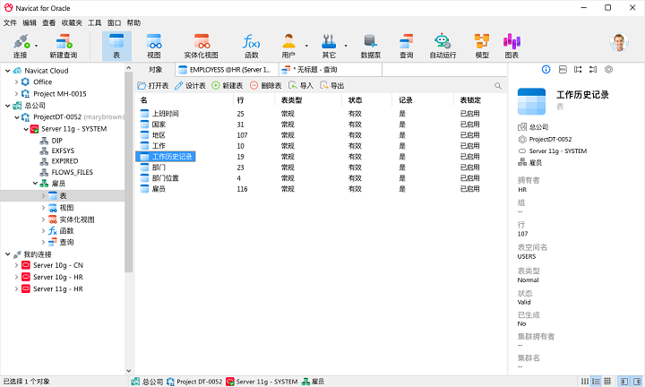The width and height of the screenshot is (645, 387).
Task: Toggle the right information pane icon
Action: click(x=637, y=382)
